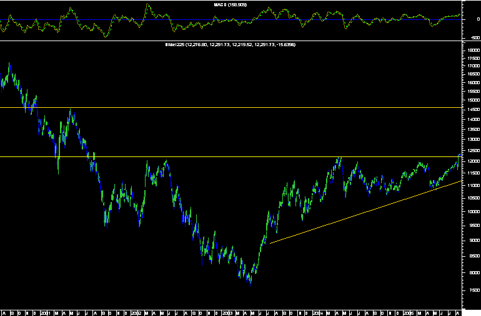Screen dimensions: 481x316
Task: Click the 18000 price axis label
Action: 474,50
